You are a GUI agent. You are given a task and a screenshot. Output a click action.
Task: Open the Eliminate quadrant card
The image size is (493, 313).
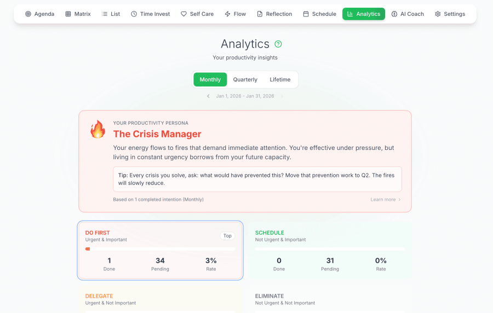[x=330, y=299]
